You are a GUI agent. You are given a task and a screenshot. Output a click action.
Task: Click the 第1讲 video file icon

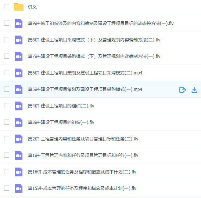point(19,155)
